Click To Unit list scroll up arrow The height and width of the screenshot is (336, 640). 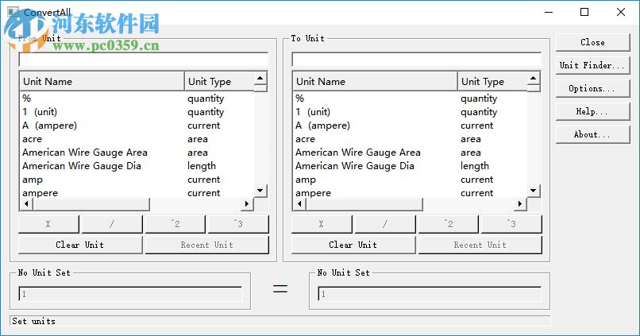pos(534,78)
